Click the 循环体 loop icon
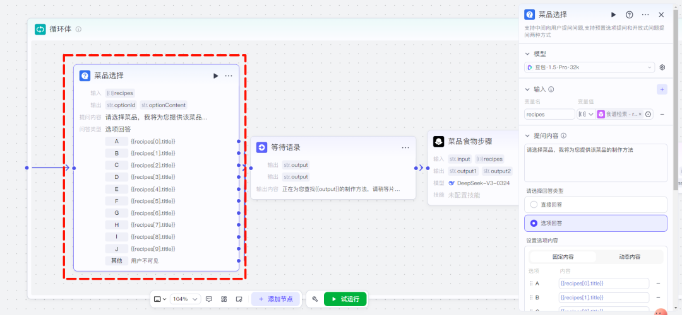This screenshot has height=315, width=682. [x=40, y=29]
